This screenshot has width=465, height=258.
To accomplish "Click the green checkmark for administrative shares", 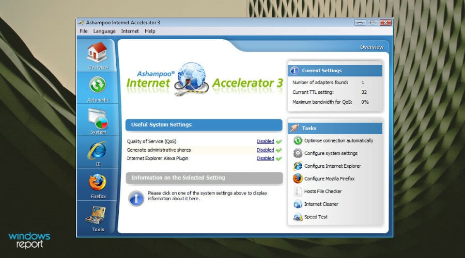I will click(279, 150).
